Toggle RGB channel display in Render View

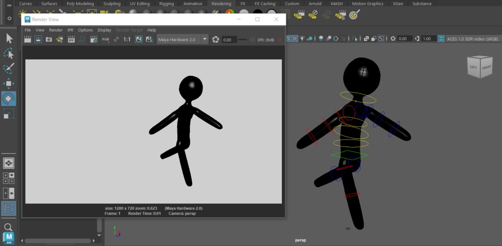pyautogui.click(x=105, y=39)
